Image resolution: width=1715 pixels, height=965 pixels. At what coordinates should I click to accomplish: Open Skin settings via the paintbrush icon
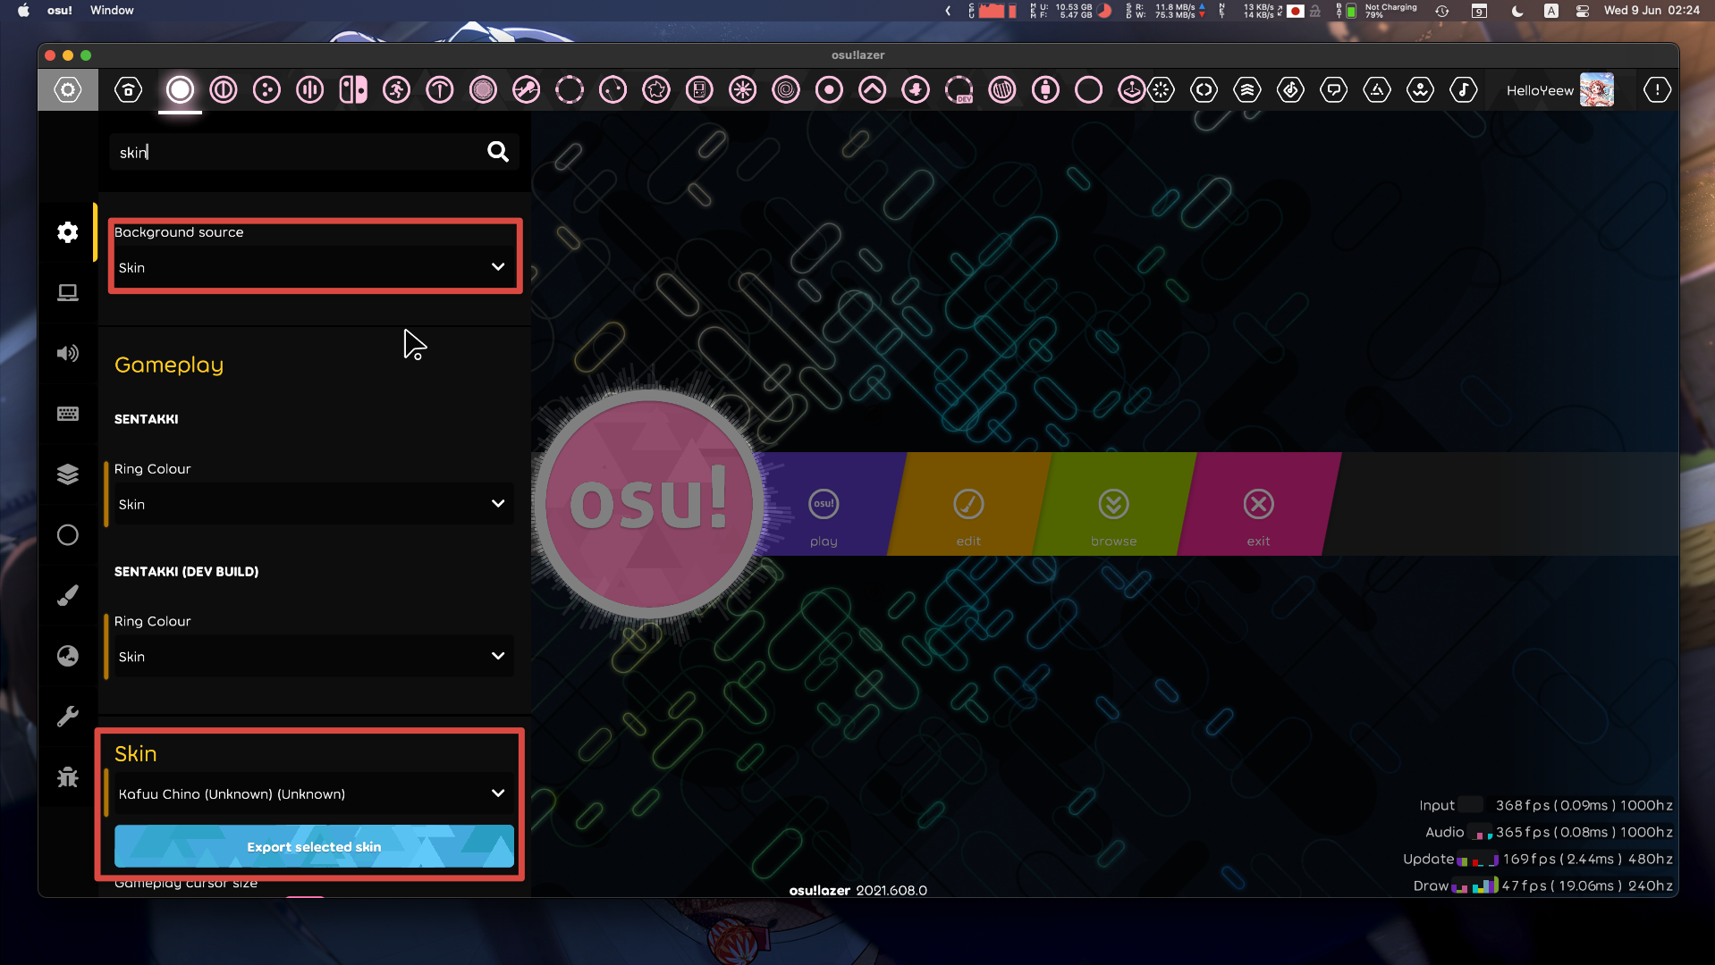(68, 594)
